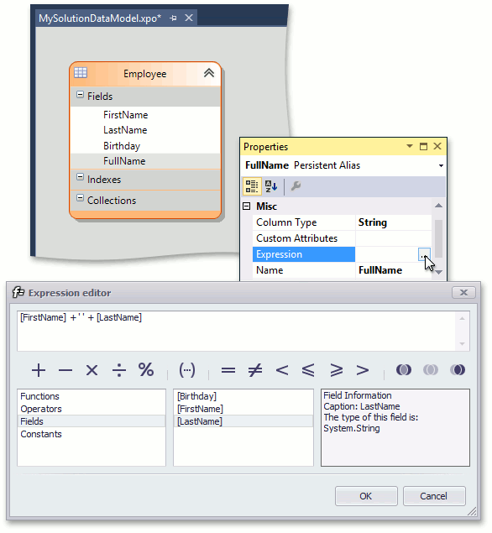492x533 pixels.
Task: Maximize the Properties window
Action: click(x=423, y=147)
